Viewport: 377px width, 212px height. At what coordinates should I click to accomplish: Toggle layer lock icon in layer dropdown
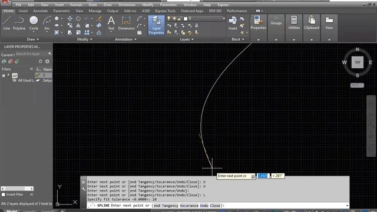(179, 18)
